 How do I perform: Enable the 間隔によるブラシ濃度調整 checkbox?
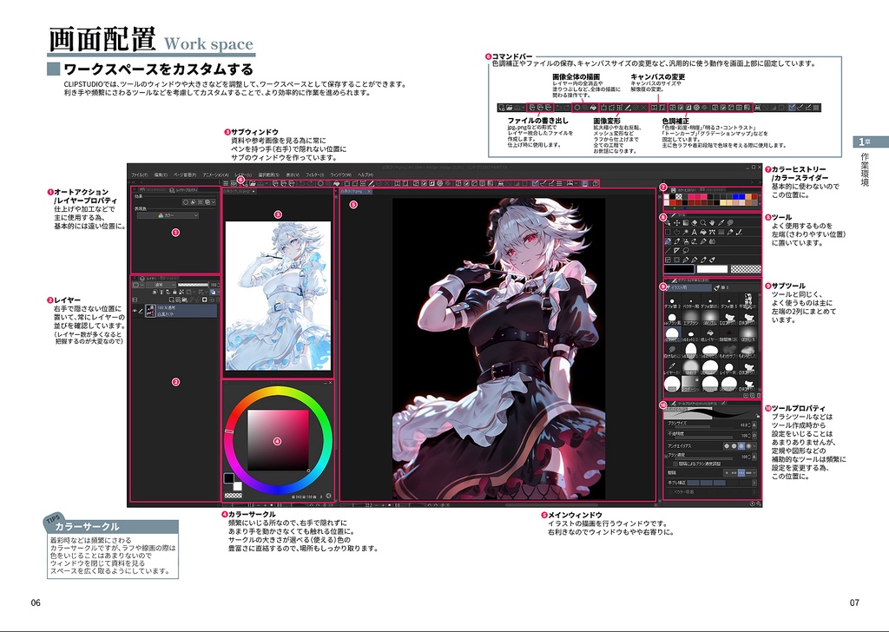point(675,464)
